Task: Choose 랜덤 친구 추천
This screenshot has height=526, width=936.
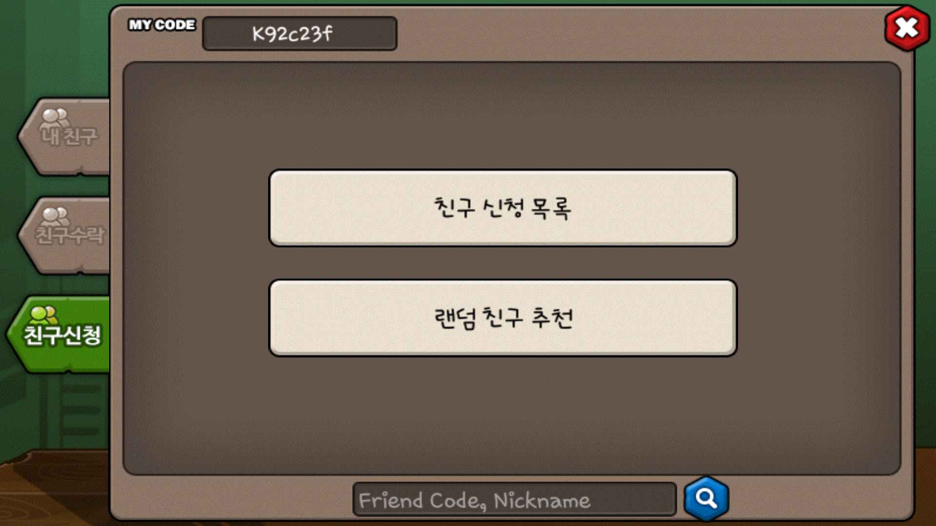Action: point(503,318)
